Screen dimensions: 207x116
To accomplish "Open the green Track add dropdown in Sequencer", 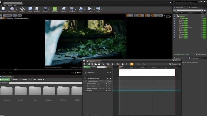I will point(87,67).
